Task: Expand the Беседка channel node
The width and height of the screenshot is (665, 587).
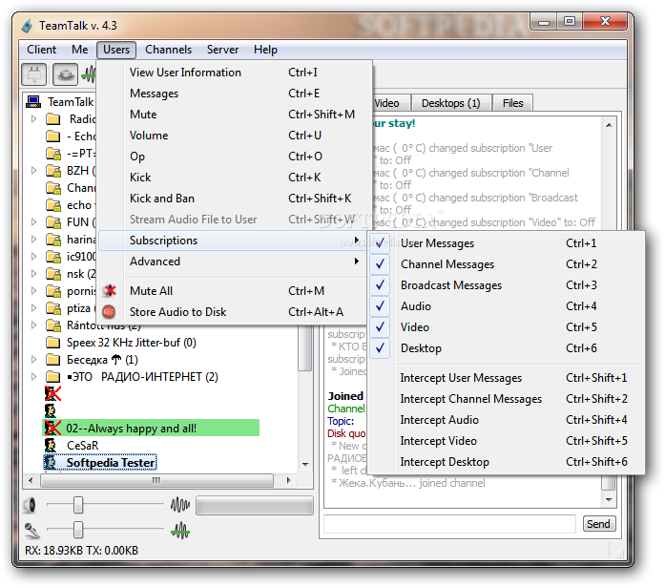Action: (x=34, y=360)
